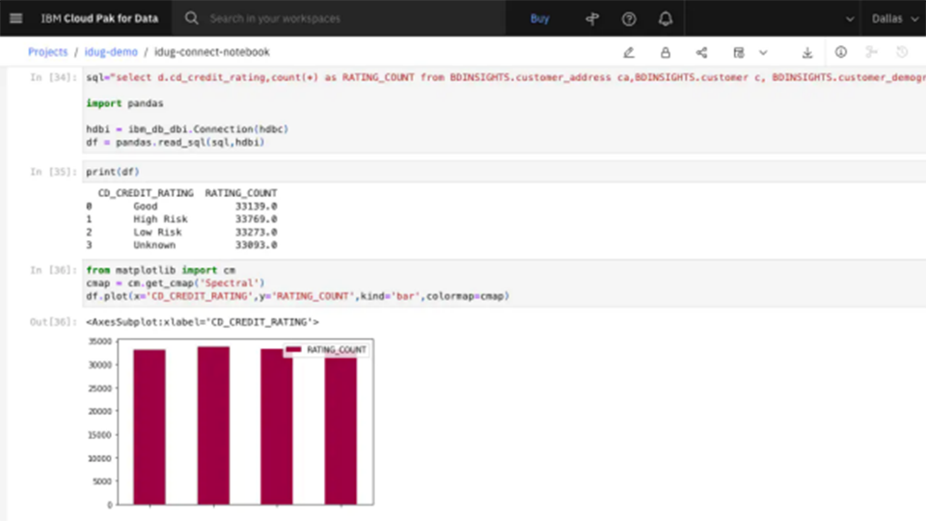Click the edit notebook pencil icon
The height and width of the screenshot is (521, 926).
coord(629,52)
